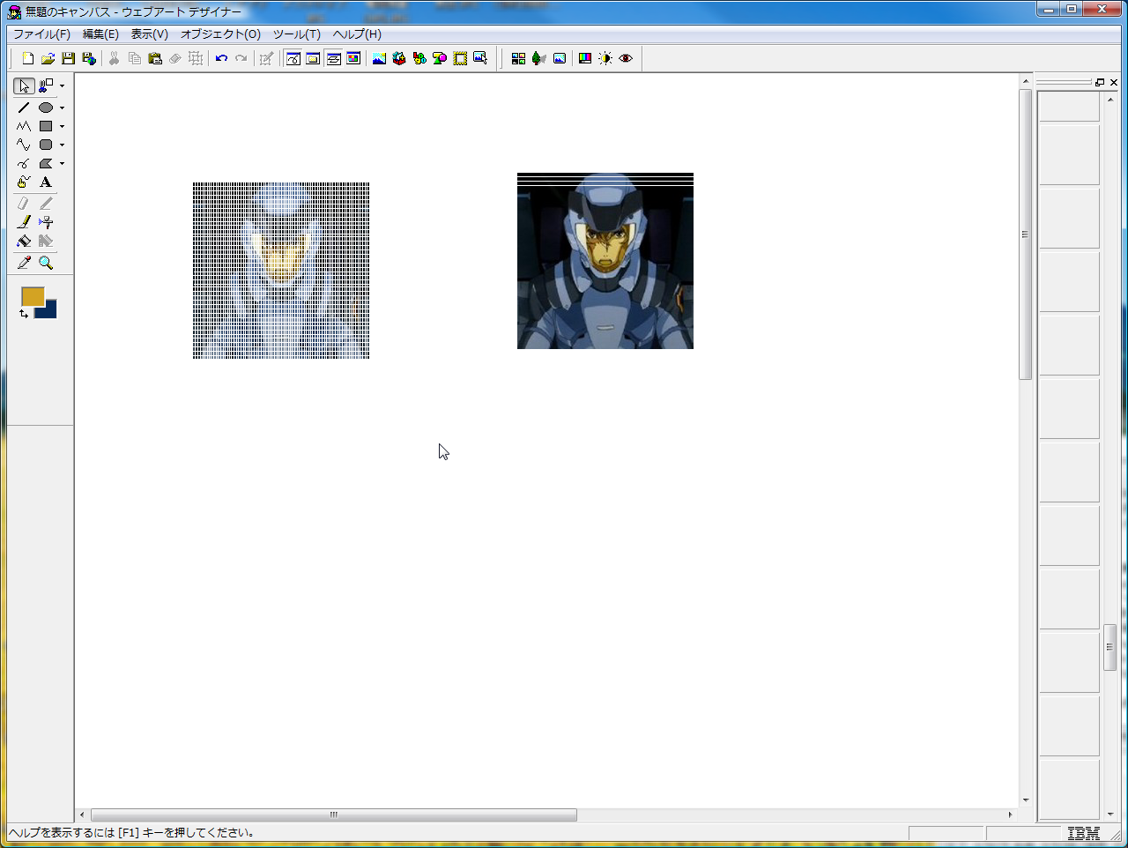Select the smooth curve tool
This screenshot has width=1128, height=848.
24,145
